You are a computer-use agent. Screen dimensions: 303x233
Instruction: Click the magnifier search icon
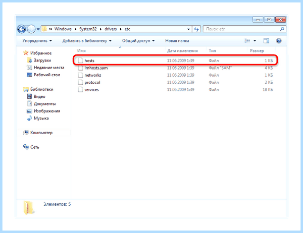[x=282, y=29]
